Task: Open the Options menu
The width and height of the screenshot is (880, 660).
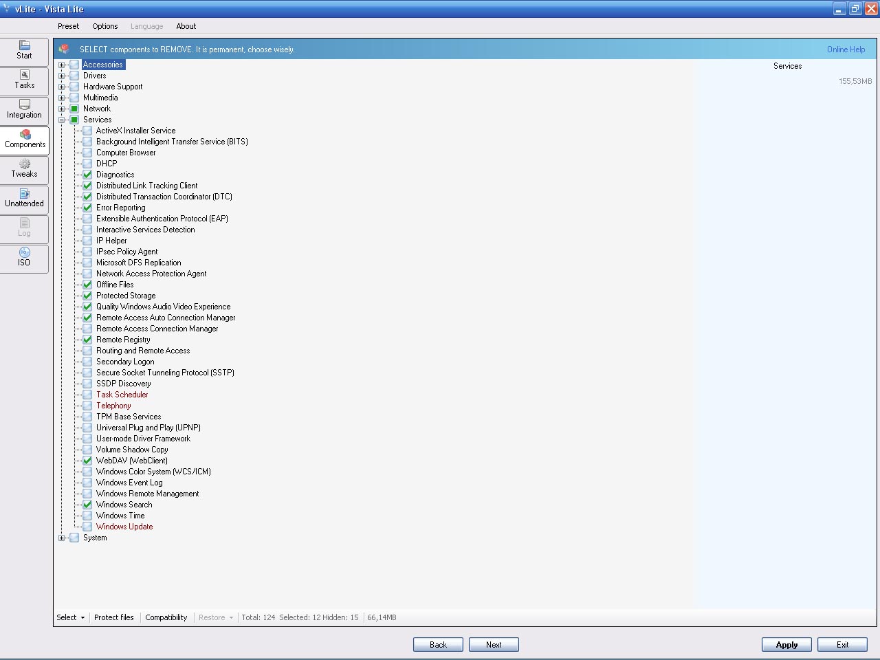Action: click(105, 26)
